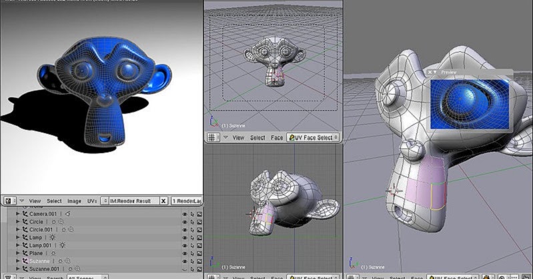Screen dimensions: 533x279
Task: Click the Suzanne row's mesh data icon
Action: coord(60,261)
